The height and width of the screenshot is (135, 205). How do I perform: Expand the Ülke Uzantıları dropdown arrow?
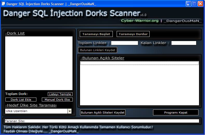(70, 111)
